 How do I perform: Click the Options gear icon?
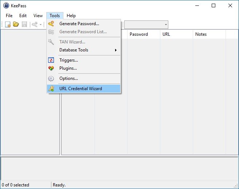(x=51, y=78)
